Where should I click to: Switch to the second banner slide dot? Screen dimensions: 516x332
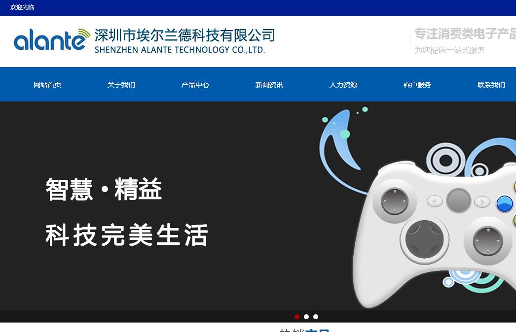tap(306, 317)
